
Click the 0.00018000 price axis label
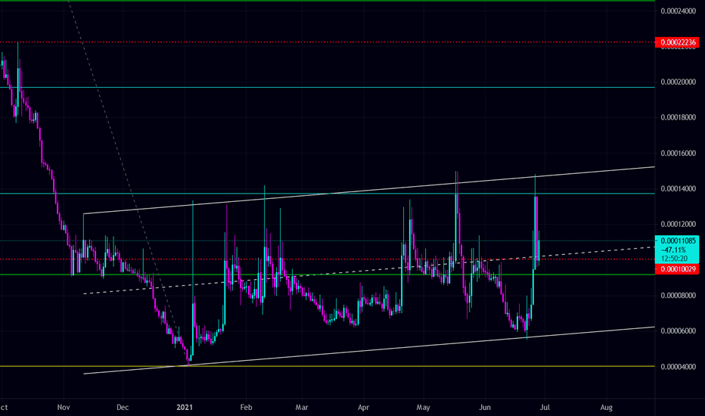[x=678, y=117]
